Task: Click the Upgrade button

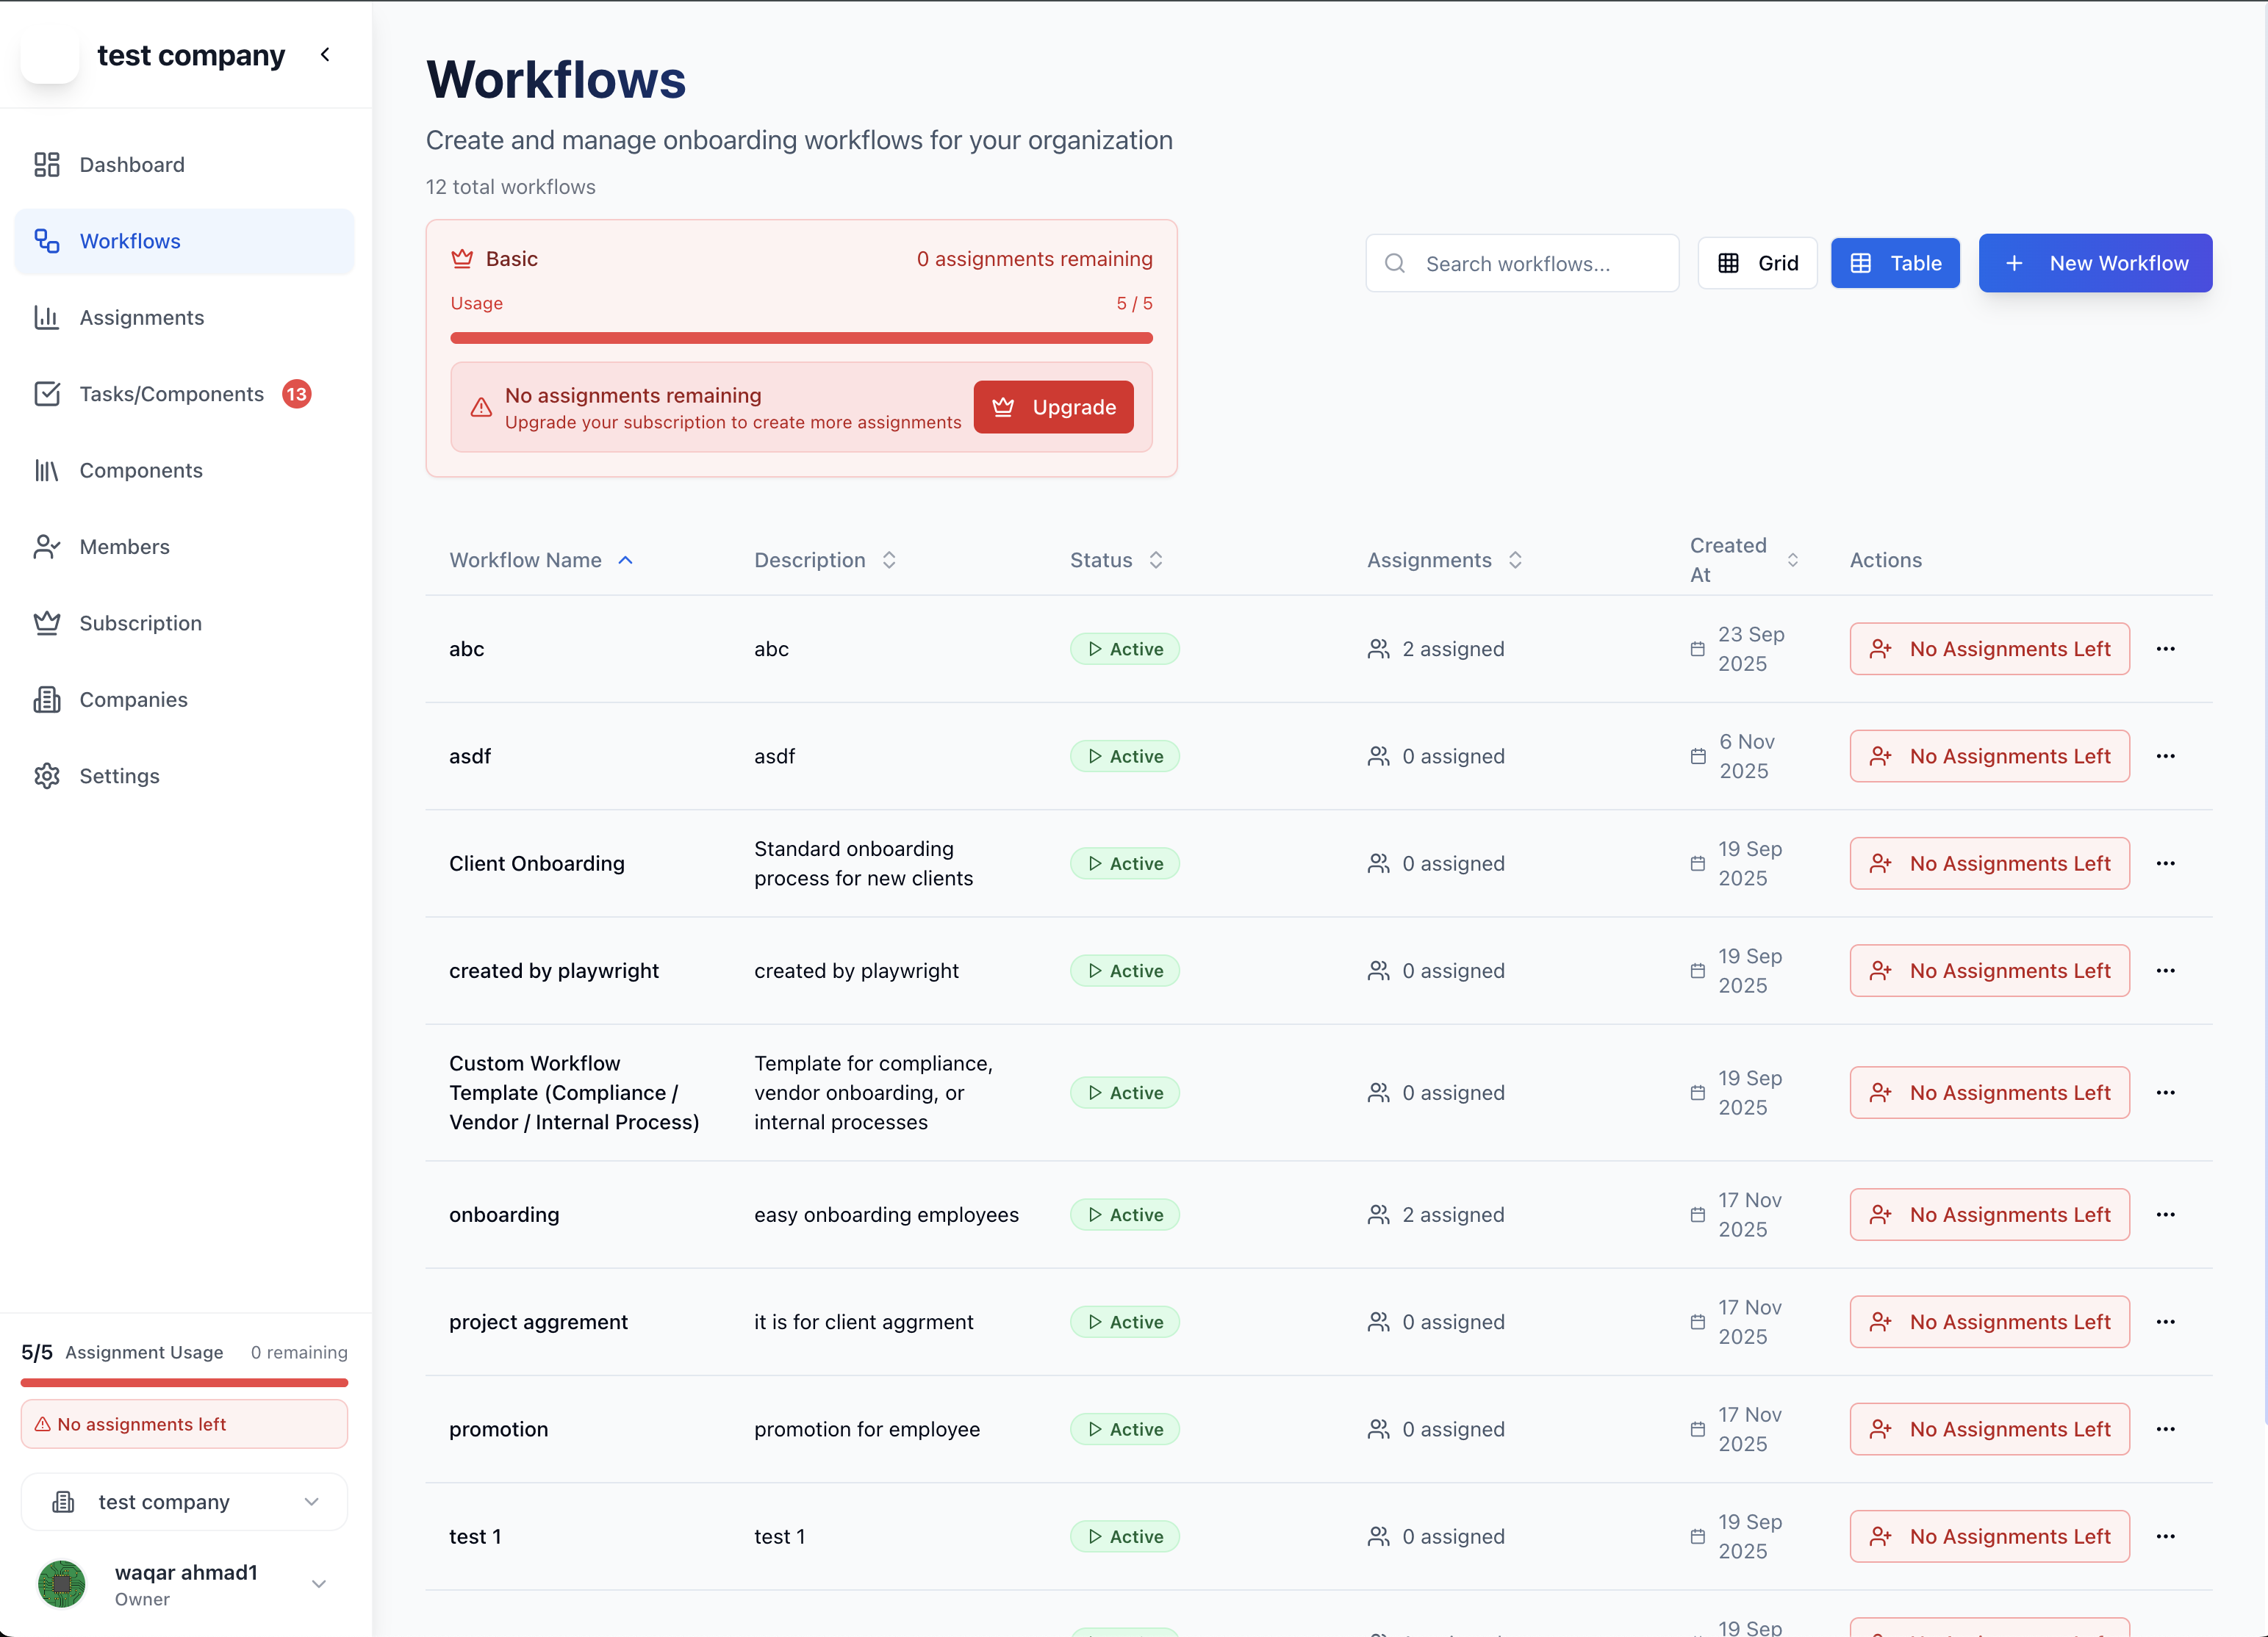Action: [x=1053, y=407]
